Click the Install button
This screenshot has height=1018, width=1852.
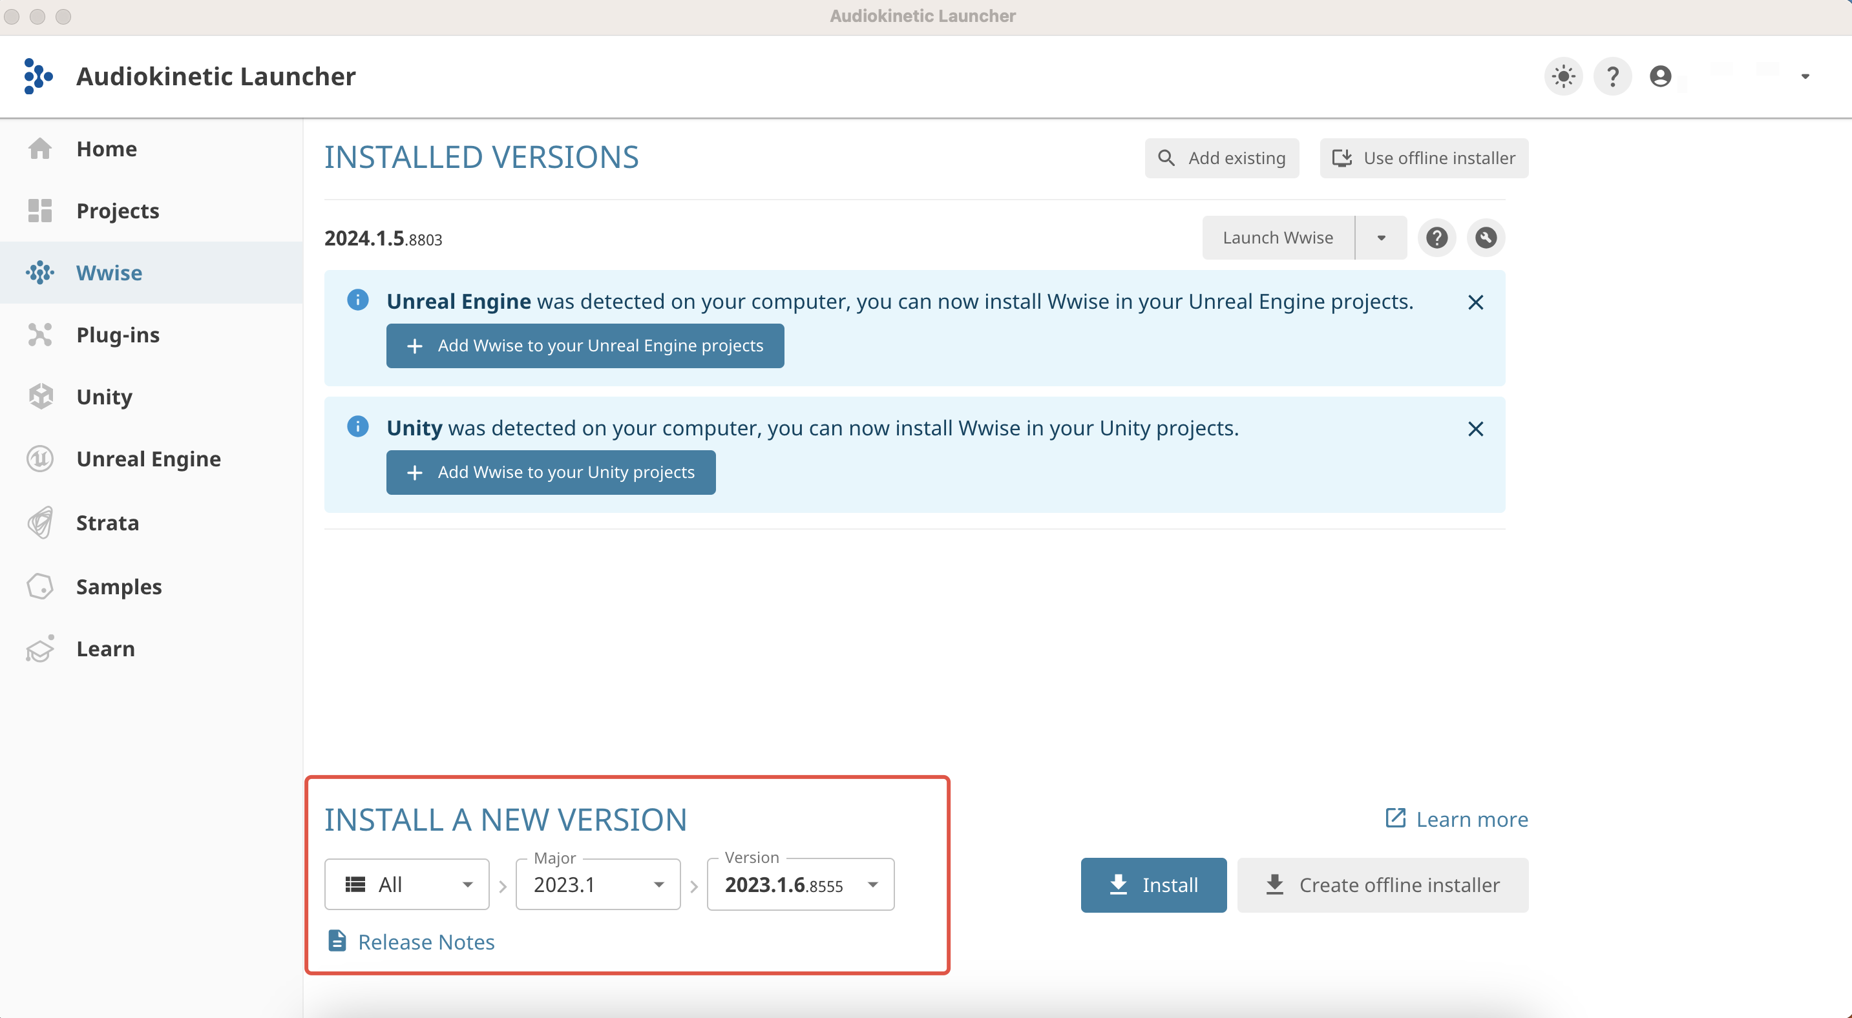(x=1153, y=885)
